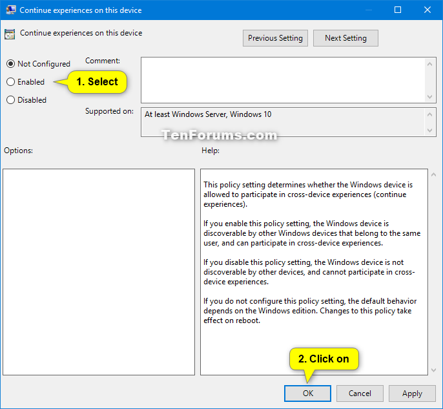Confirm with the OK button

coord(307,393)
